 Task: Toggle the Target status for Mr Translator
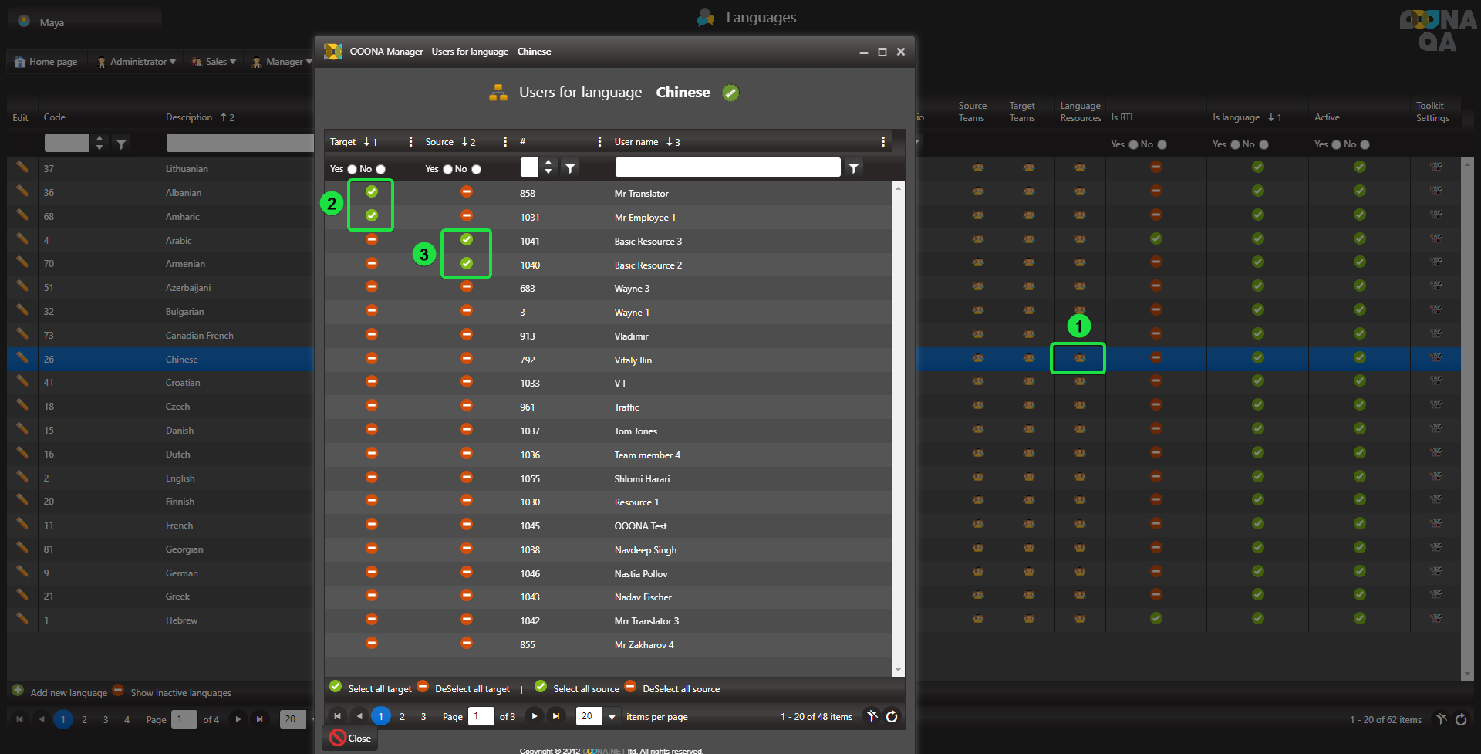click(372, 191)
